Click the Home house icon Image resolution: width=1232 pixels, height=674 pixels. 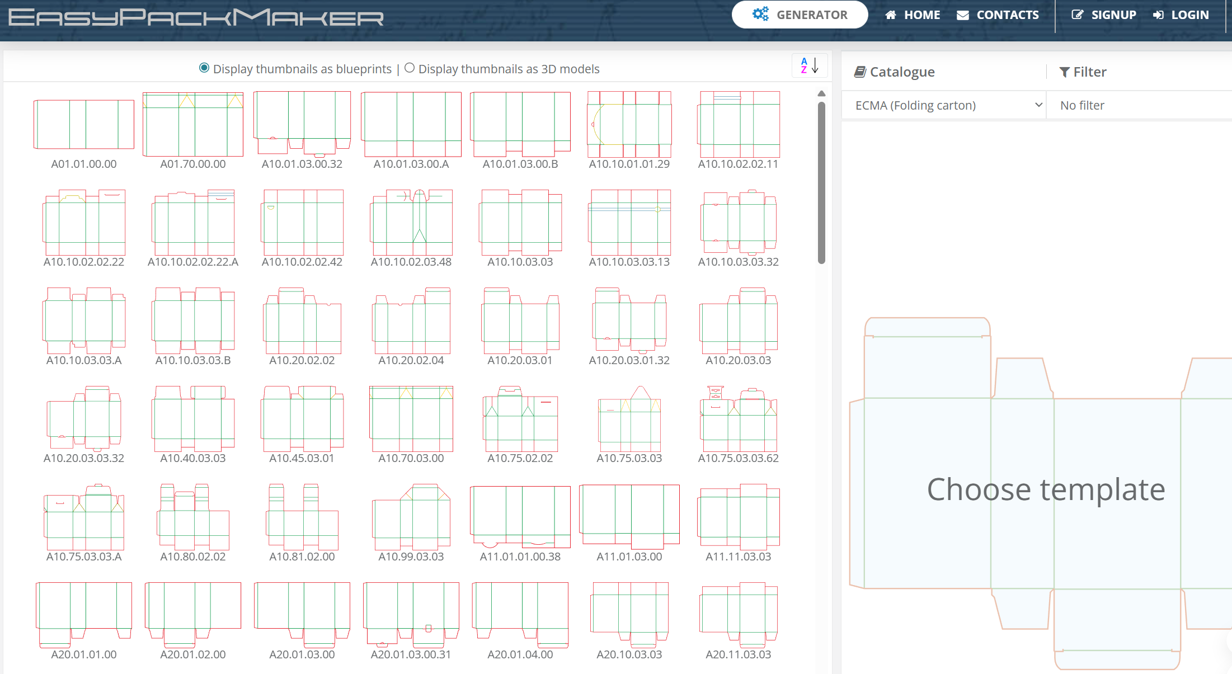tap(891, 15)
